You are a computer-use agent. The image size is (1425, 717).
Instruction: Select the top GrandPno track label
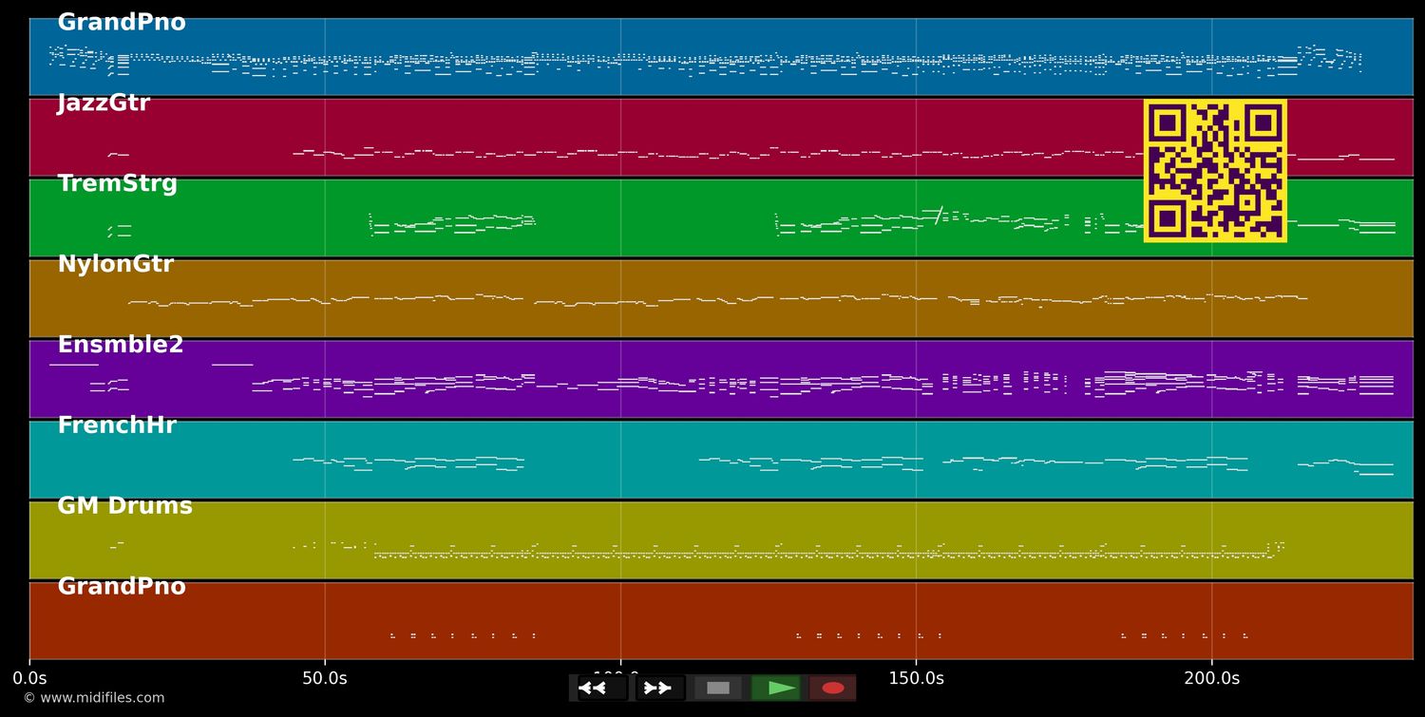click(122, 23)
